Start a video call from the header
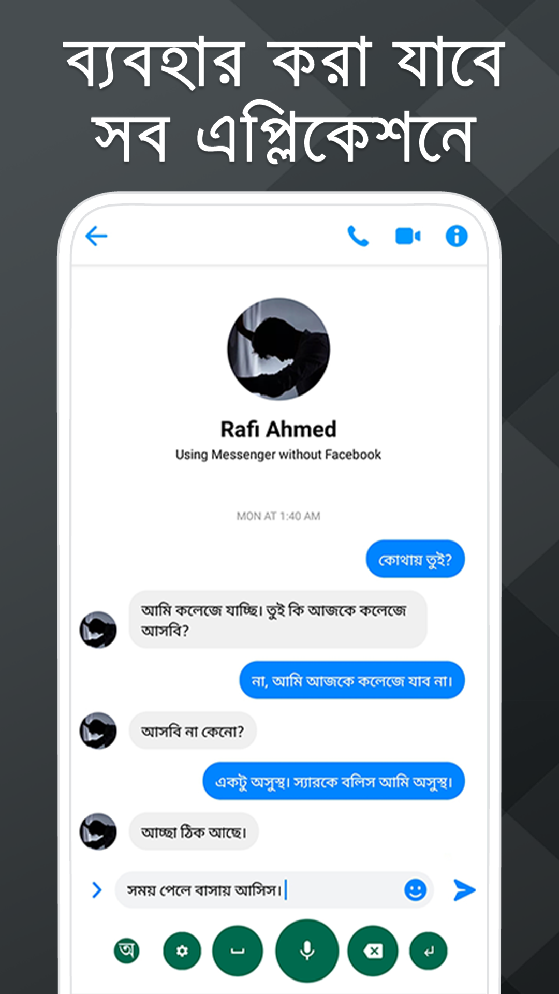 pyautogui.click(x=408, y=237)
